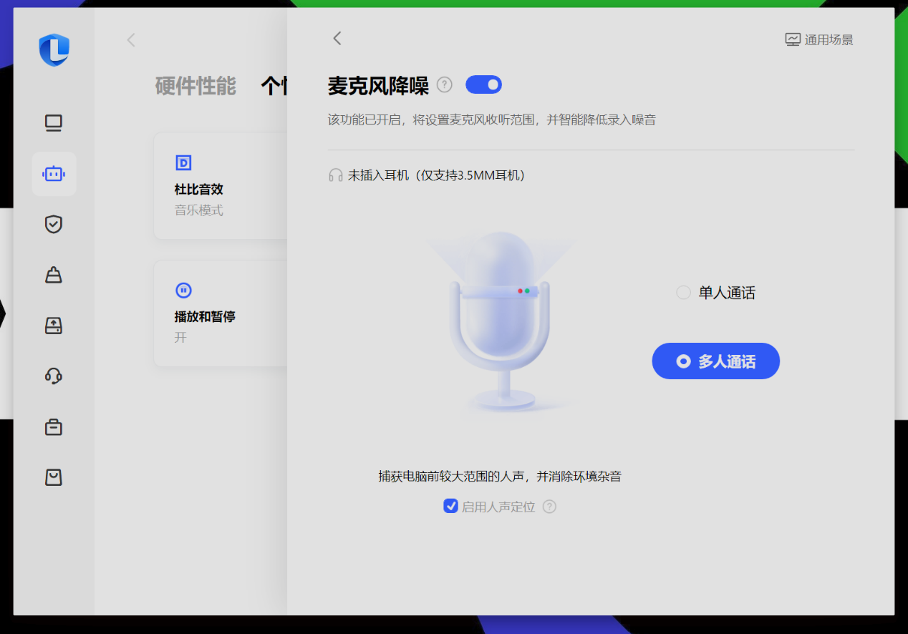Open the computer overview sidebar icon
The width and height of the screenshot is (908, 634).
click(x=54, y=123)
